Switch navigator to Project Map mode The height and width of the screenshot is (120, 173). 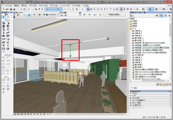point(157,16)
